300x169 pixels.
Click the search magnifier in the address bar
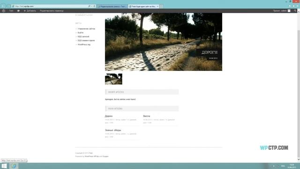point(89,6)
